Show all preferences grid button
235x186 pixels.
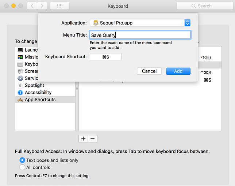pos(60,6)
